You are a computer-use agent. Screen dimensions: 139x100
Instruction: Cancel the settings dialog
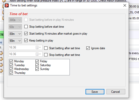point(116,92)
